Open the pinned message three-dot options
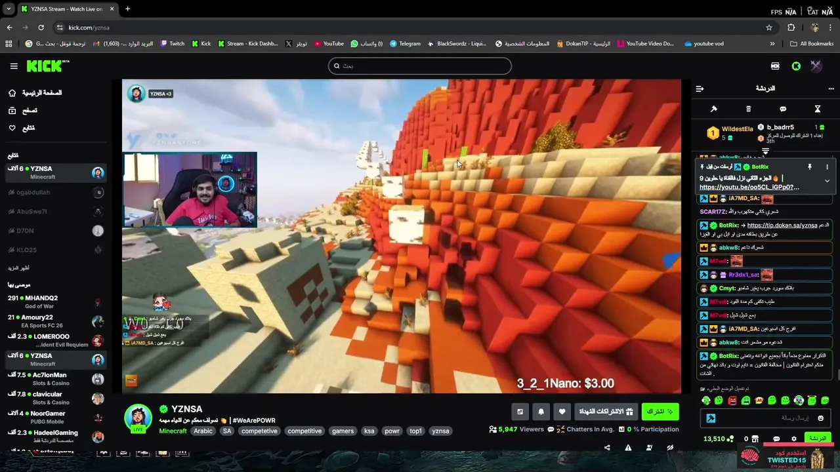Image resolution: width=840 pixels, height=472 pixels. point(827,167)
